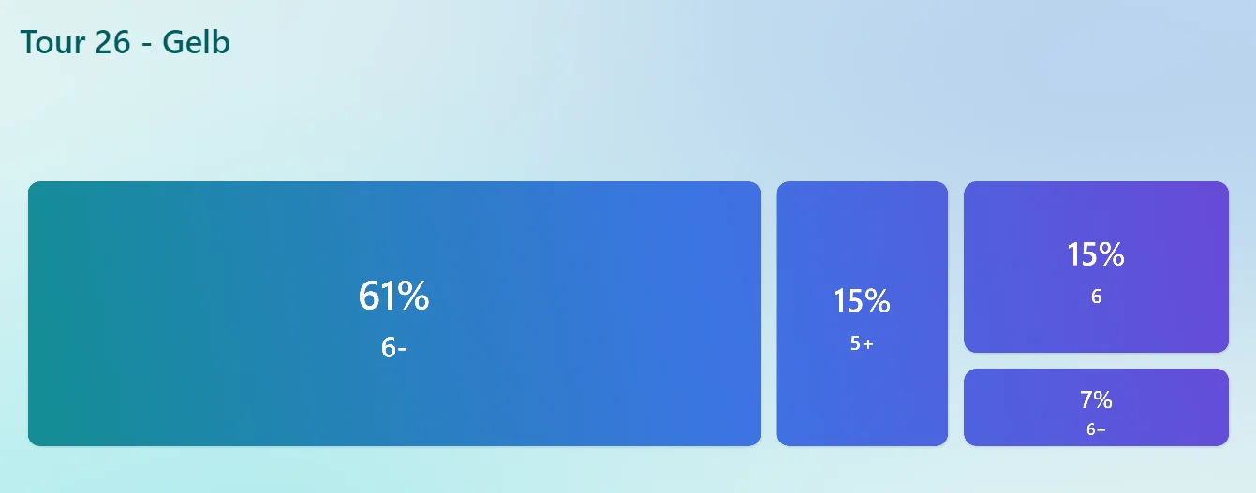Click the "Tour 26 - Gelb" title
Viewport: 1256px width, 493px height.
125,42
